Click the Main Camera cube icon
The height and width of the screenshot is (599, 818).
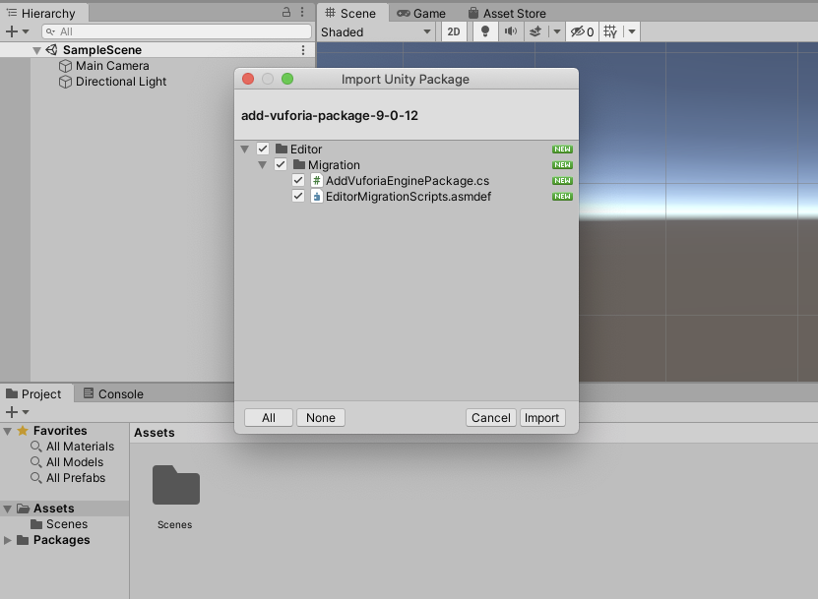click(x=65, y=66)
